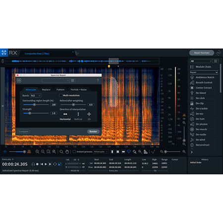Click the Compare button
Screen dimensions: 223x223
pos(23,131)
